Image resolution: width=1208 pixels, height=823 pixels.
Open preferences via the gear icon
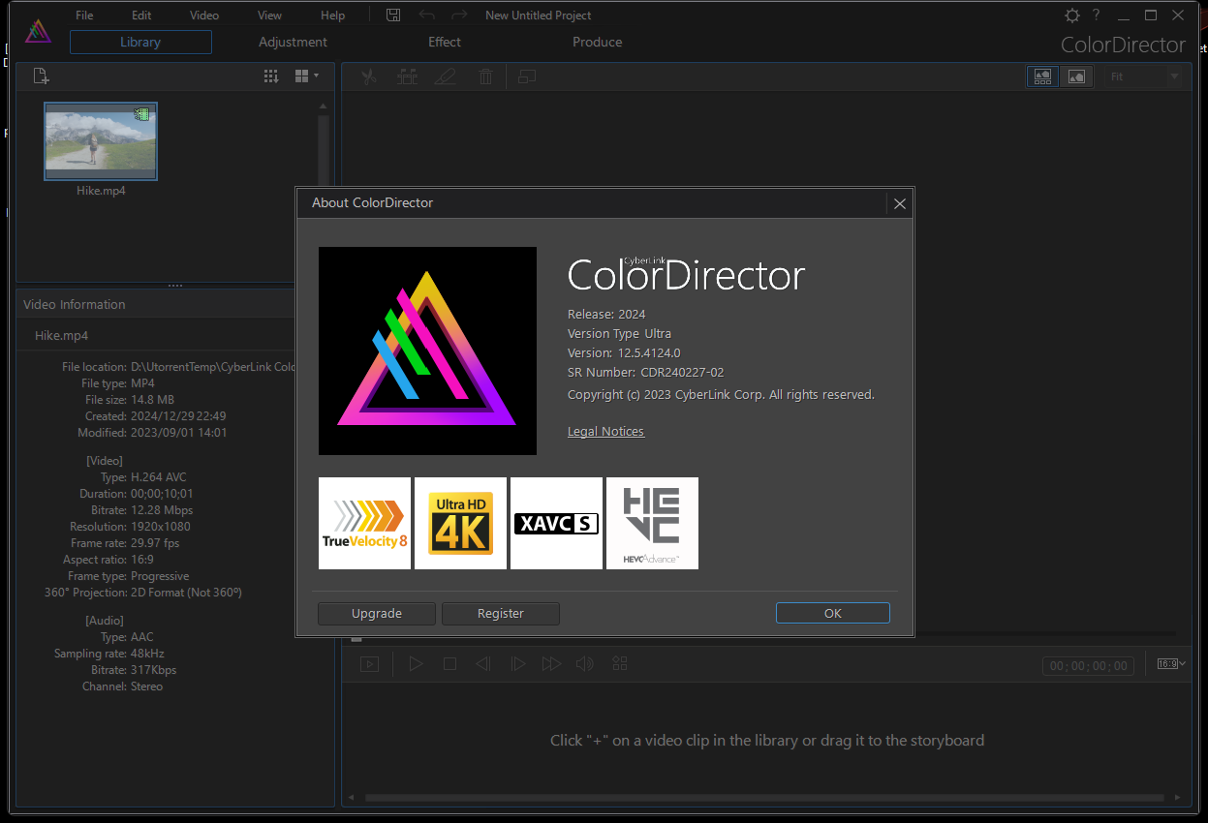click(1071, 15)
